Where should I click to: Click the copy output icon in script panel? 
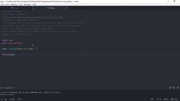tap(170, 88)
